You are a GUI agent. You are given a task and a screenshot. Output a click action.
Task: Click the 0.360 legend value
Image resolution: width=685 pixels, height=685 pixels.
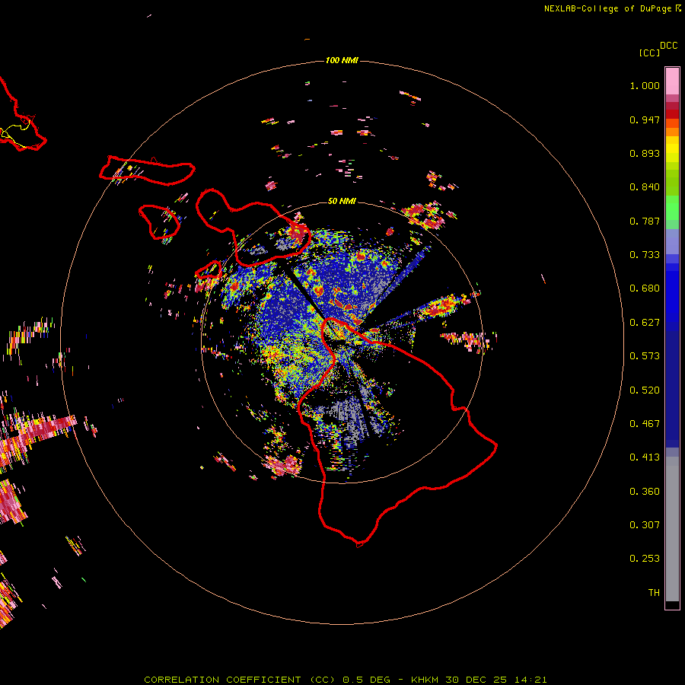(x=645, y=492)
